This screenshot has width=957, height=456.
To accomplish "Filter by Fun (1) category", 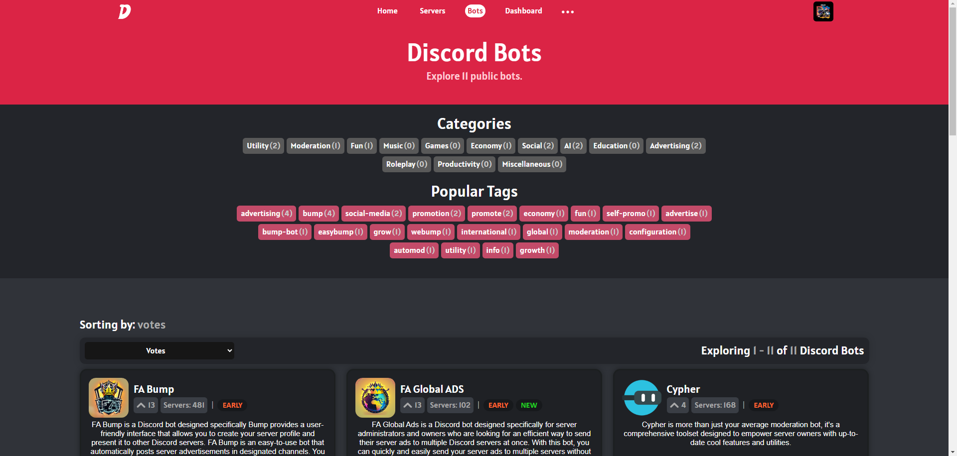I will (361, 146).
